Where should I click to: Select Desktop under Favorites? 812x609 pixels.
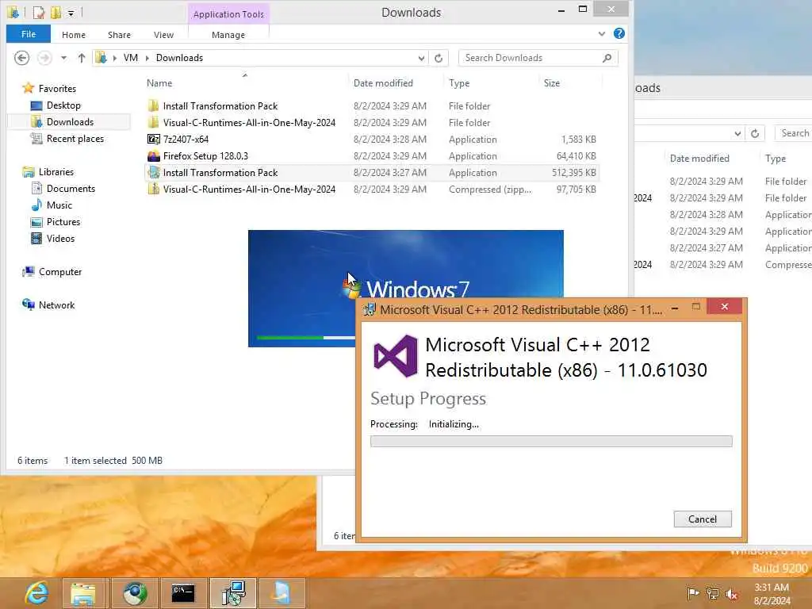(63, 105)
